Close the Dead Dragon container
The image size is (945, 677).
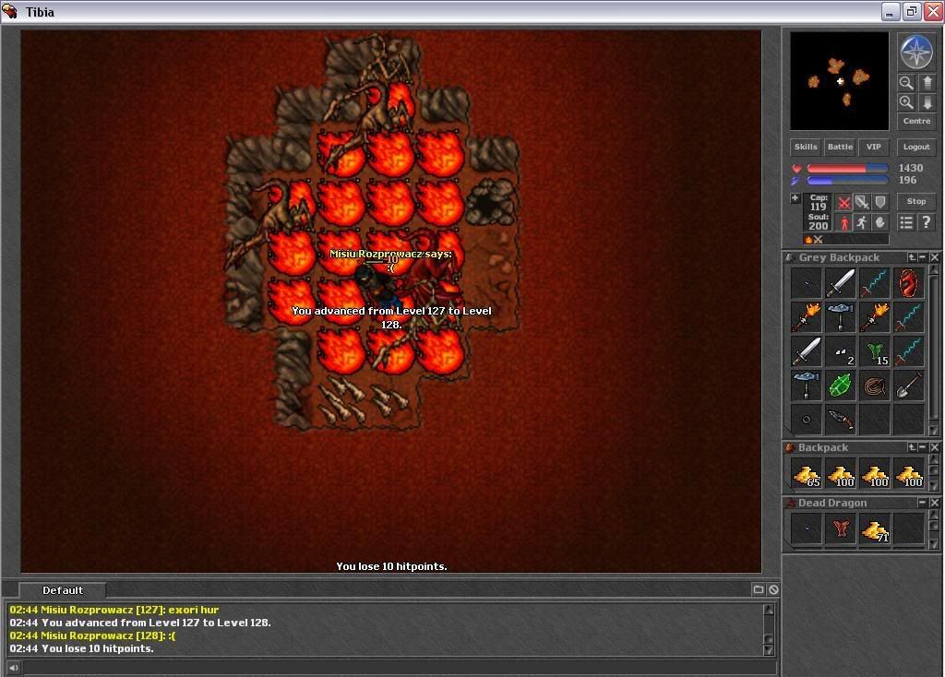tap(934, 503)
